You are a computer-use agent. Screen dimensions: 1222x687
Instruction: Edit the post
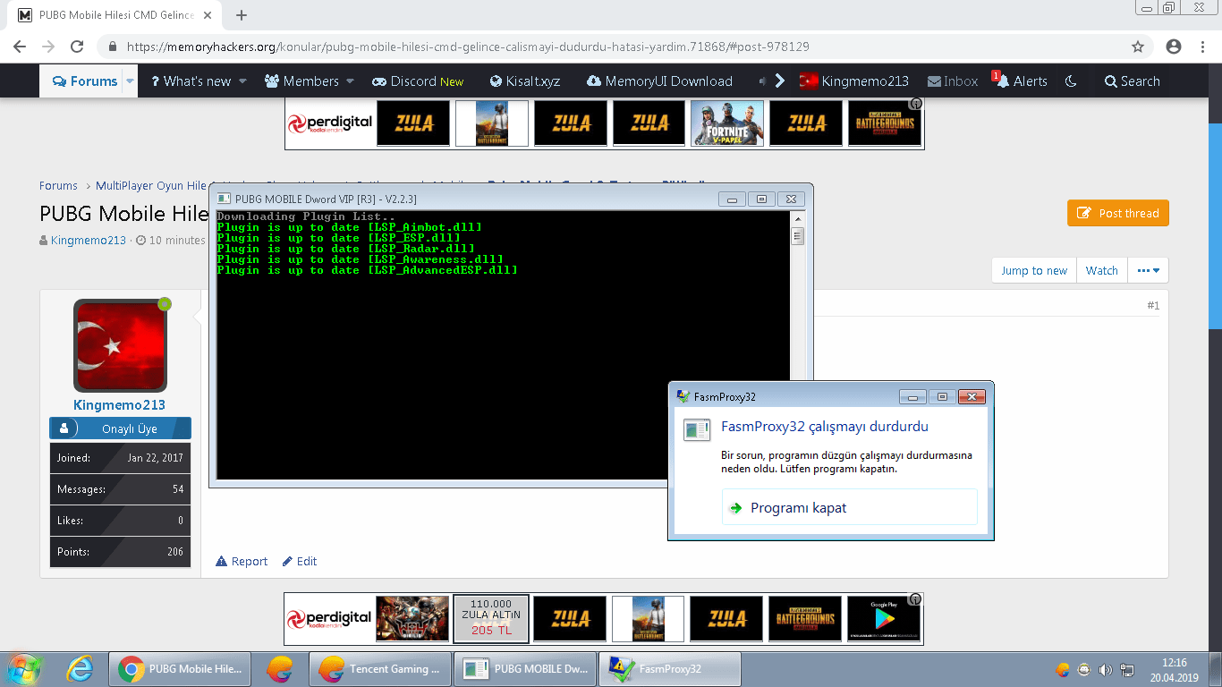[x=300, y=561]
